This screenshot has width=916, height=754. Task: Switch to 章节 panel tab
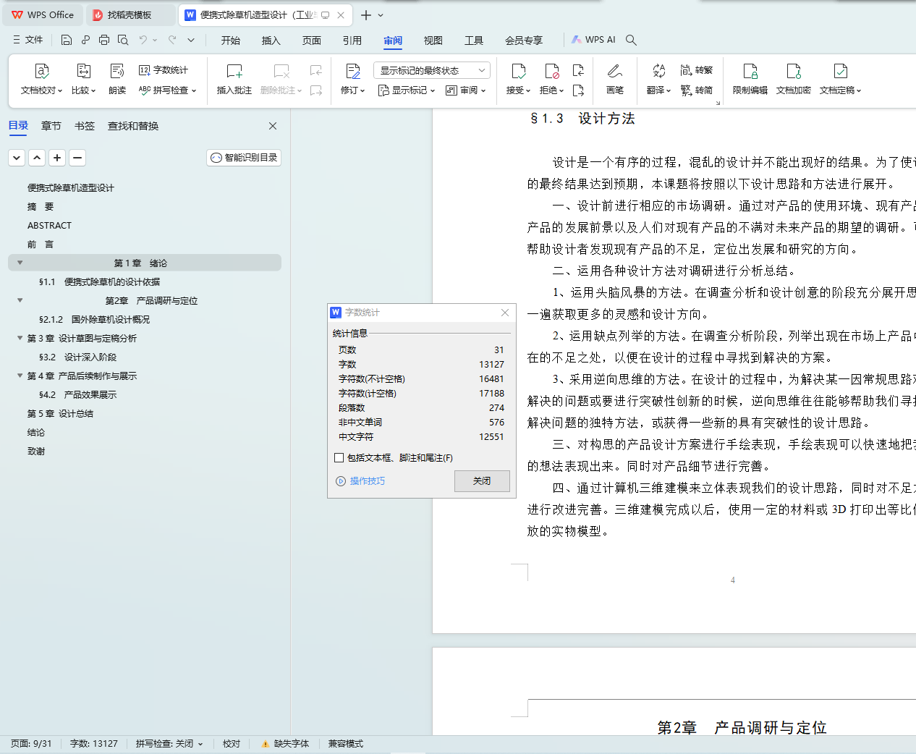coord(51,126)
